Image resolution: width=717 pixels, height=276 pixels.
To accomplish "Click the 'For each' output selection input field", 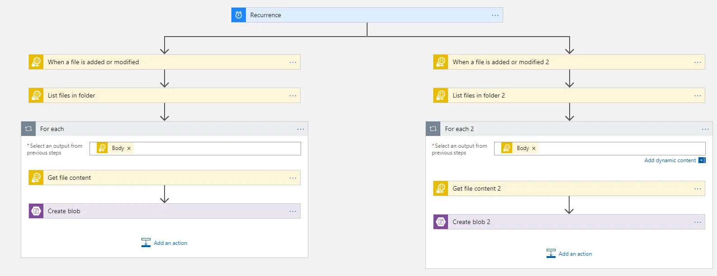I will [x=217, y=149].
